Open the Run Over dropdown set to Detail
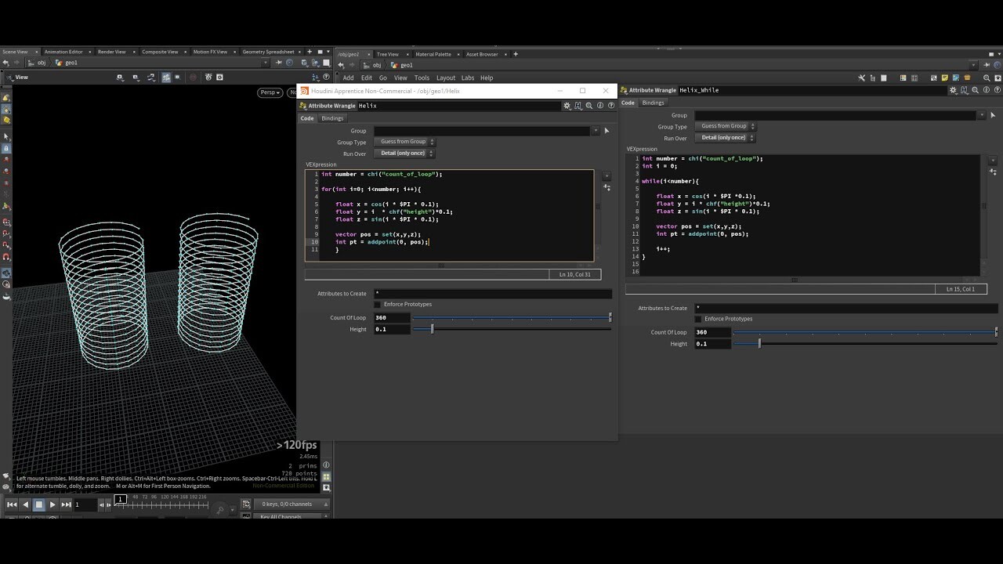This screenshot has width=1003, height=564. (404, 153)
